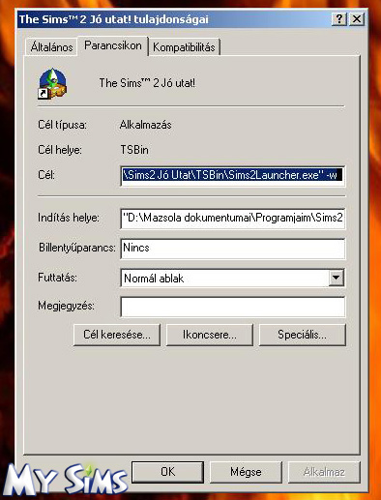Click the help question mark button
This screenshot has width=381, height=500.
pyautogui.click(x=339, y=19)
